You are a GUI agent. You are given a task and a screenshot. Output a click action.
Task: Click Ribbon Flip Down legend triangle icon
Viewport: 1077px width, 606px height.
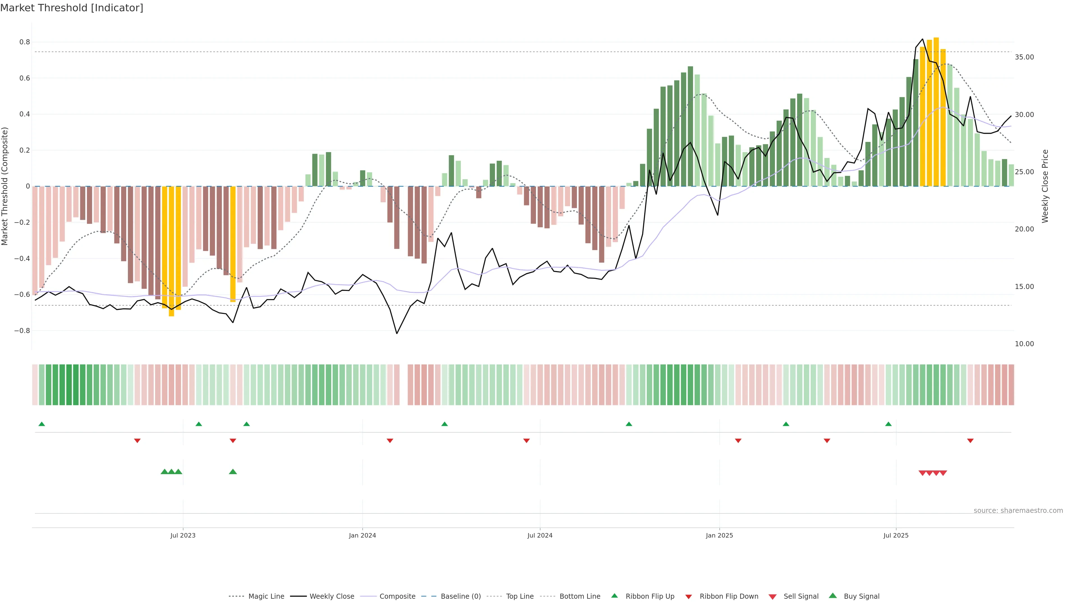point(689,597)
